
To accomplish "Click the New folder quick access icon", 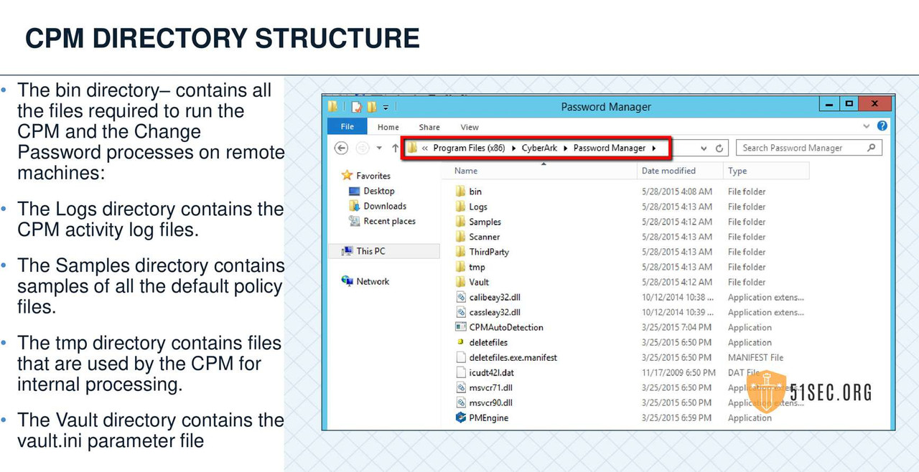I will click(372, 107).
